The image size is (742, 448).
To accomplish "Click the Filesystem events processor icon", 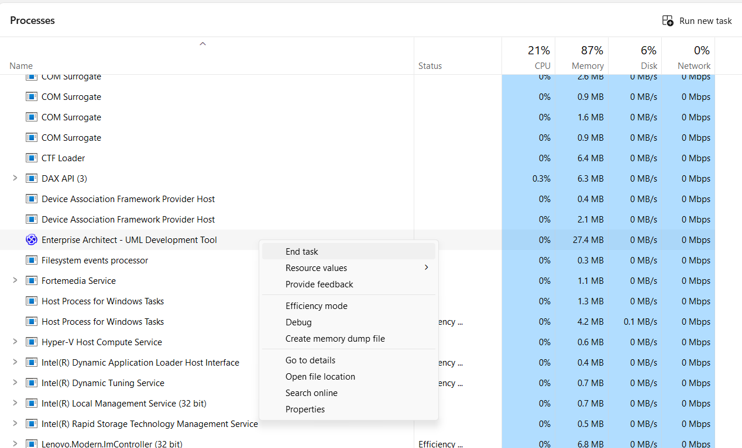I will point(32,261).
